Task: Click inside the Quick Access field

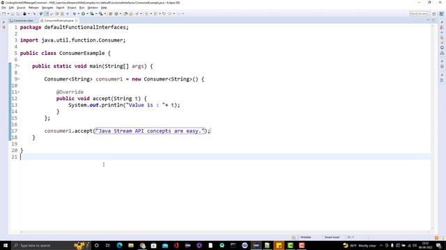Action: pyautogui.click(x=418, y=14)
